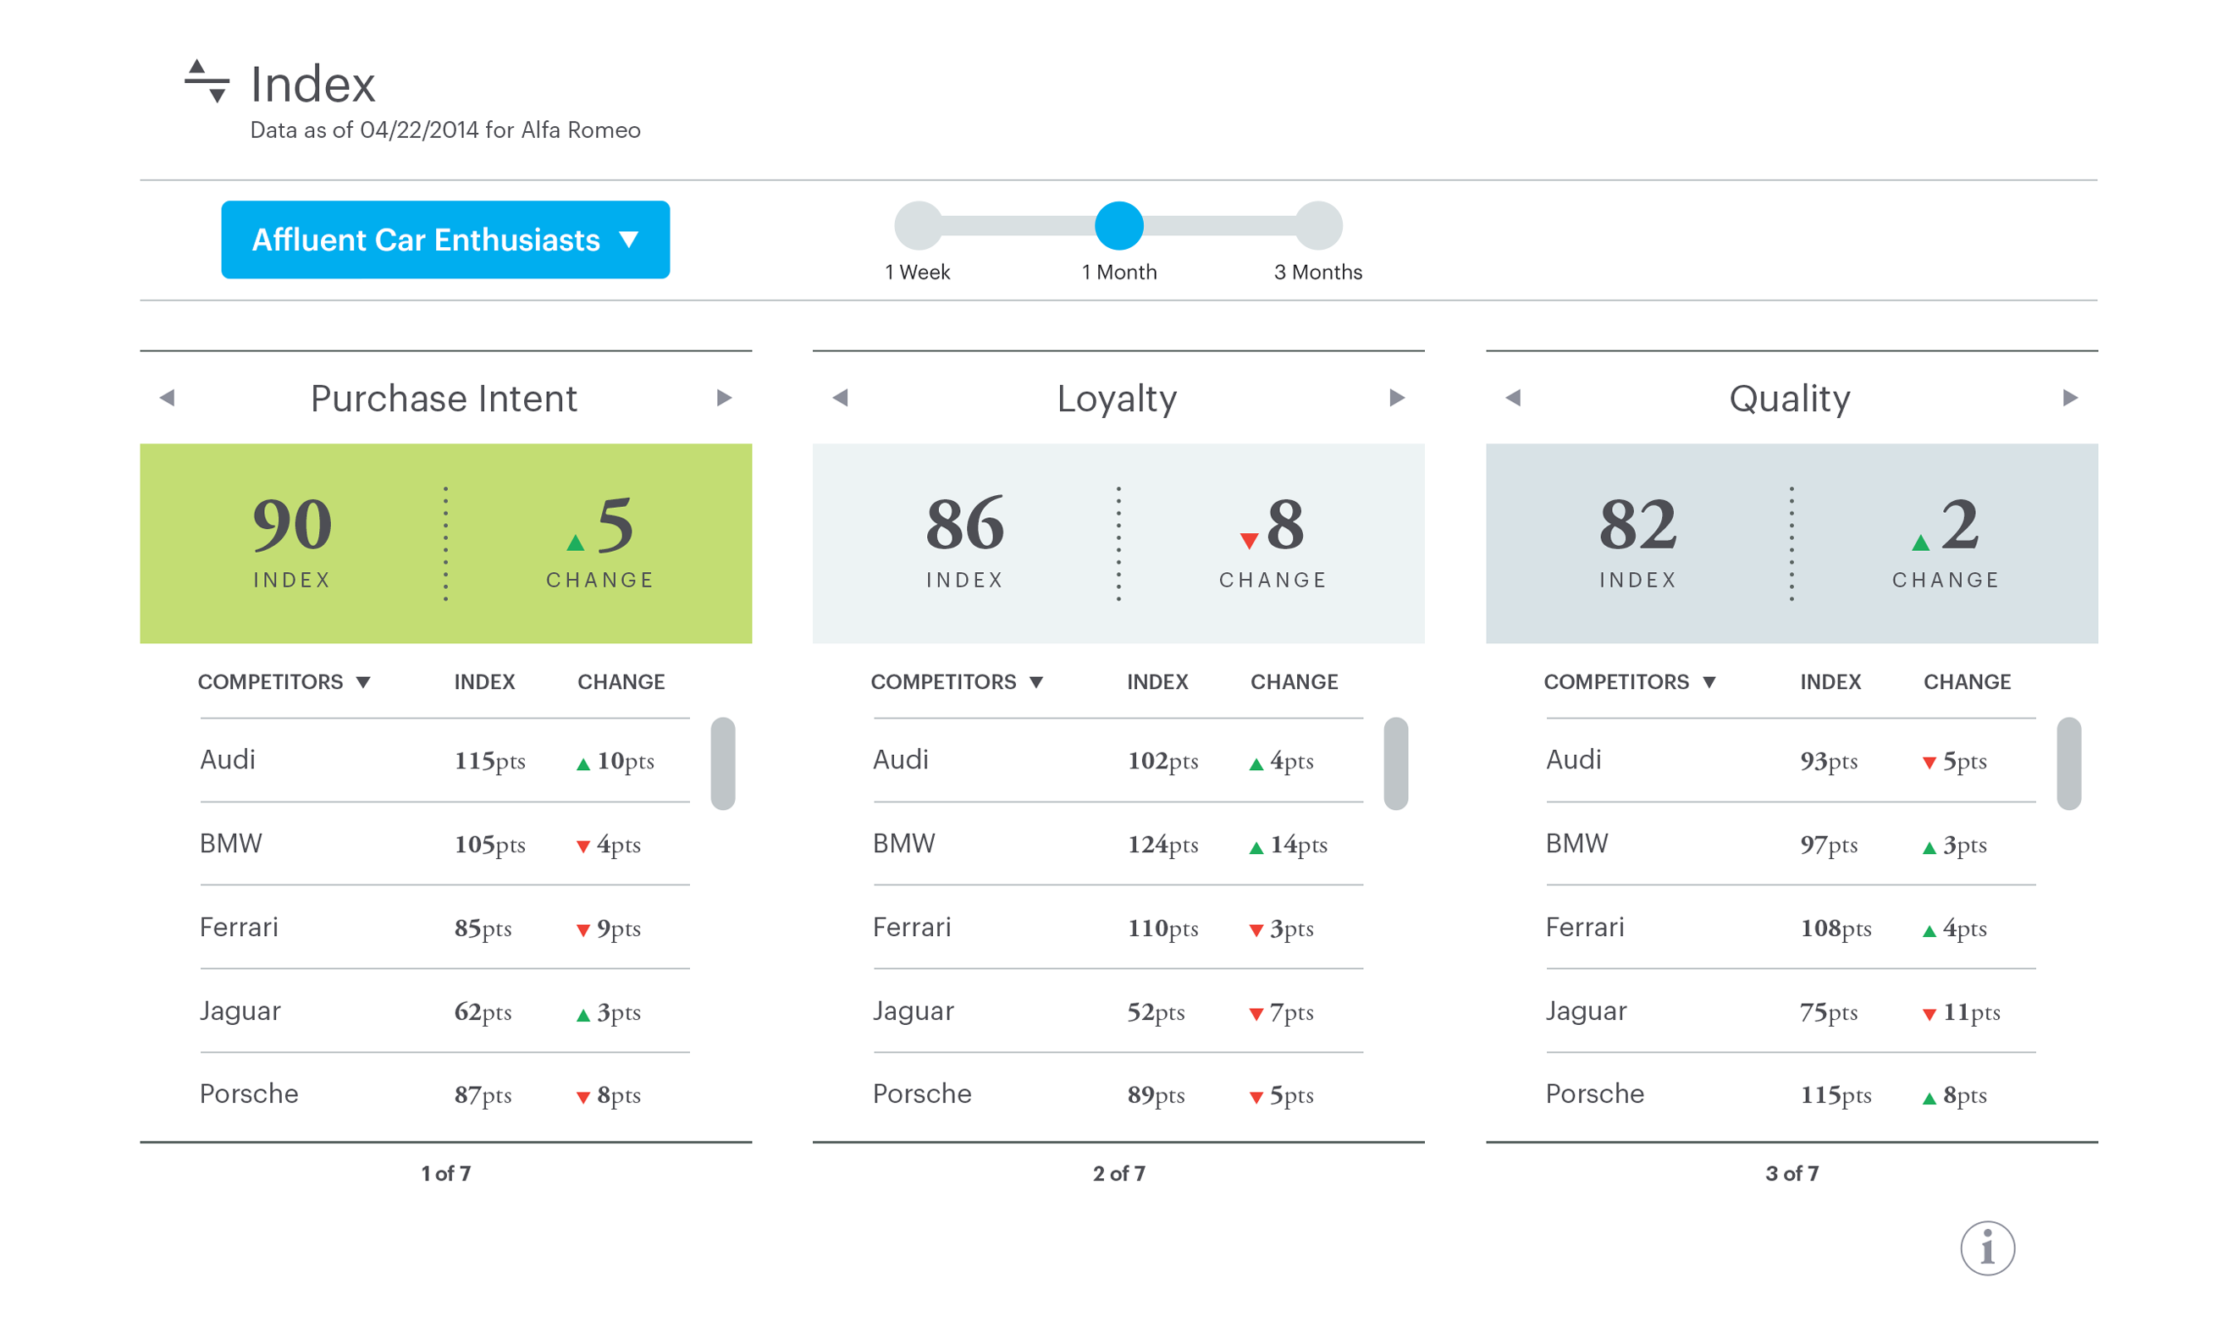Select Ferrari row in Purchase Intent
The image size is (2236, 1333).
(x=444, y=927)
